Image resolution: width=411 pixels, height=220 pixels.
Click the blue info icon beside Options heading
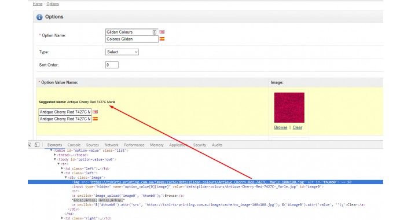coord(39,17)
